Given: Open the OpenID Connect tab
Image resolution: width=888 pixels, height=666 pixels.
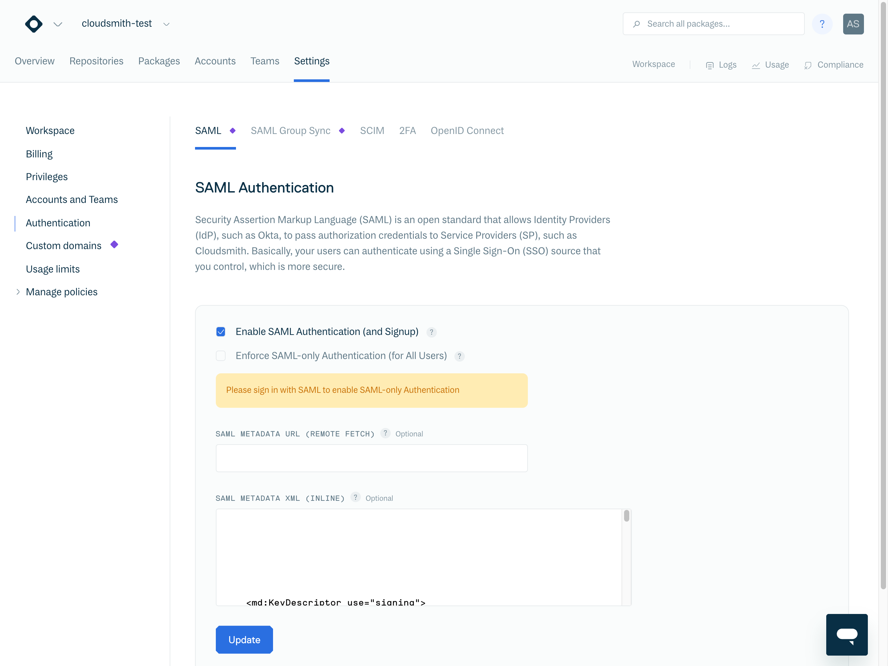Looking at the screenshot, I should (x=467, y=130).
